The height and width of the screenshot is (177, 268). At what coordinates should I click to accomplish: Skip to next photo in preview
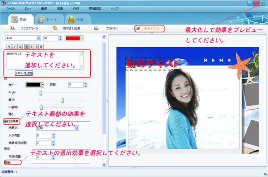coord(222,60)
